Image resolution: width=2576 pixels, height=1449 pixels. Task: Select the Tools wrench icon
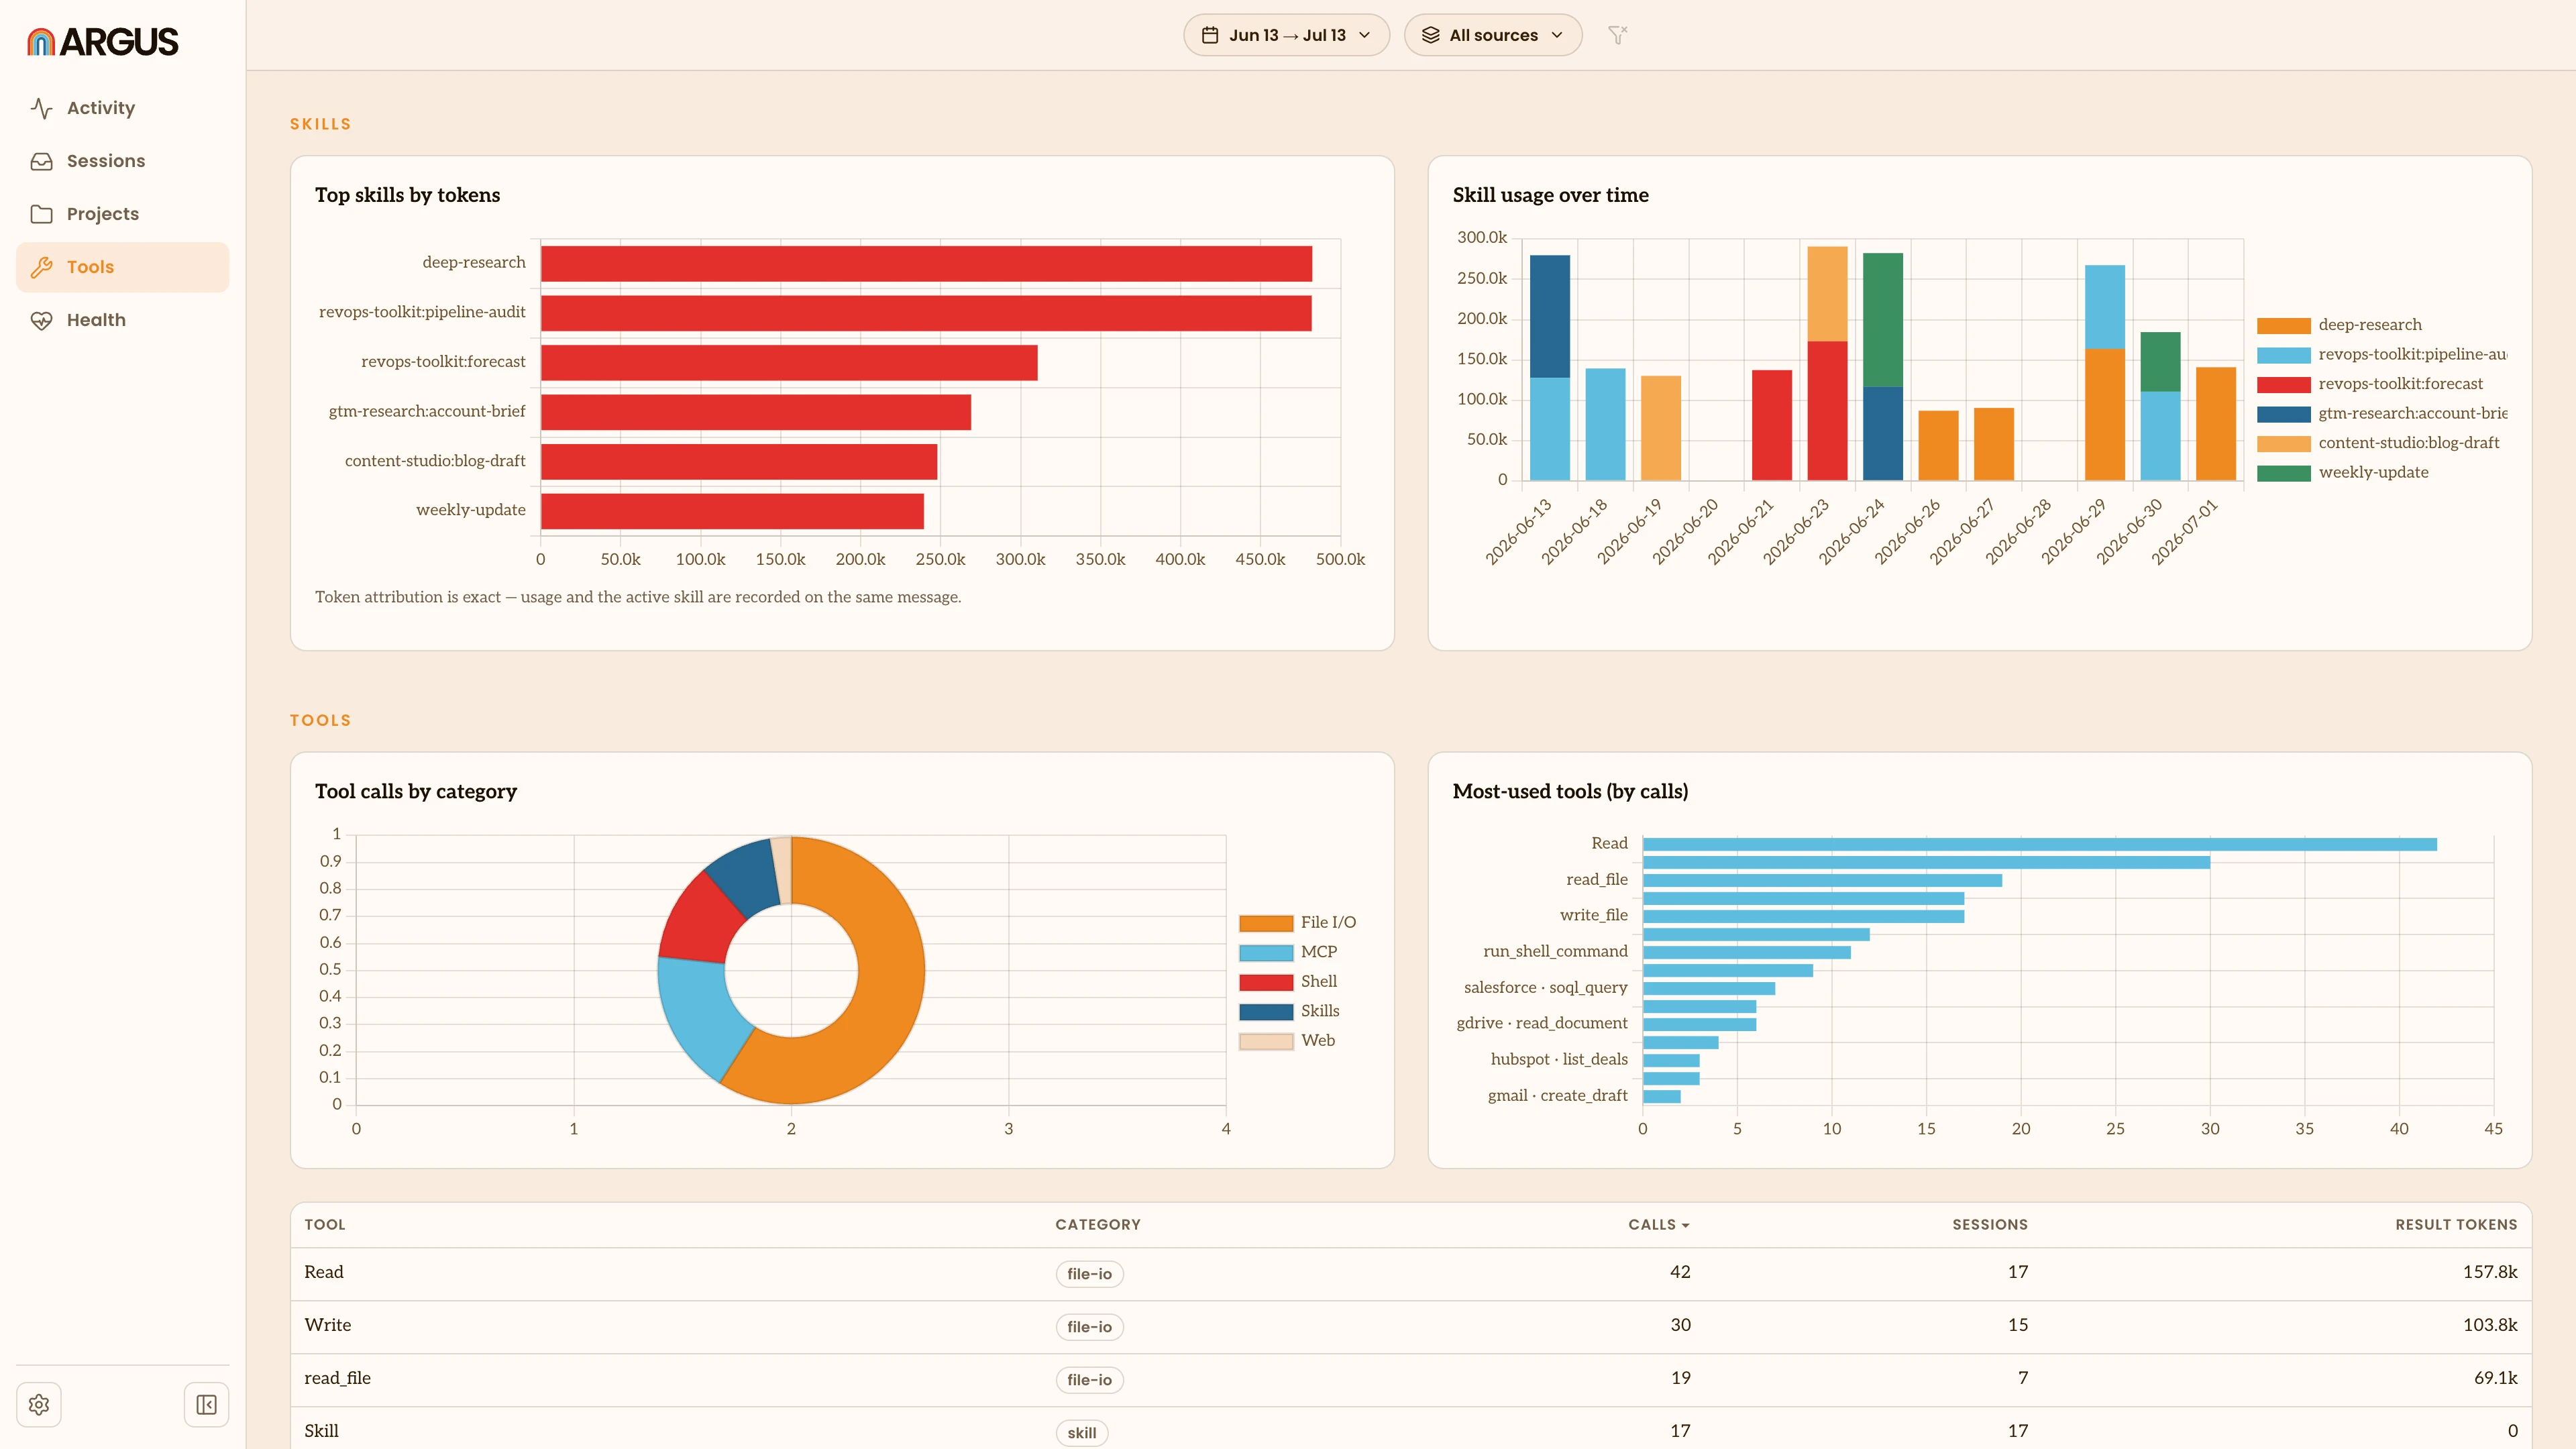[41, 267]
